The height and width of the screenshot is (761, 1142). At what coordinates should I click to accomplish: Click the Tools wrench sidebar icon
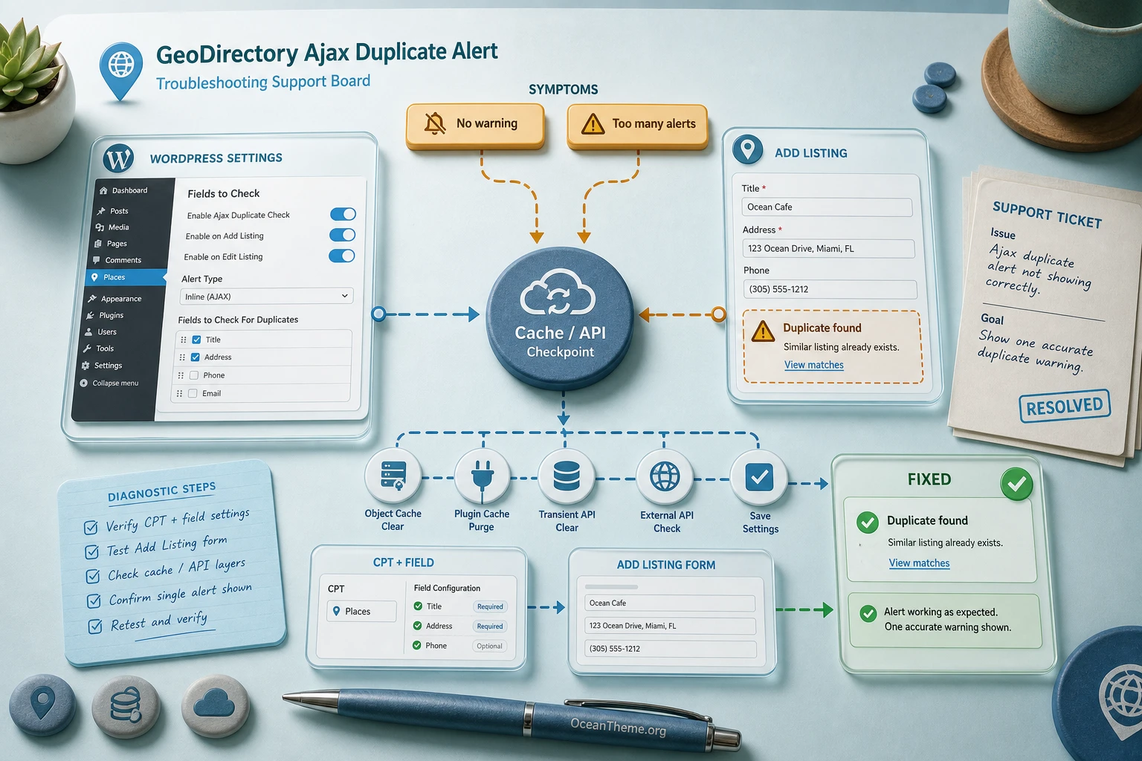tap(88, 349)
